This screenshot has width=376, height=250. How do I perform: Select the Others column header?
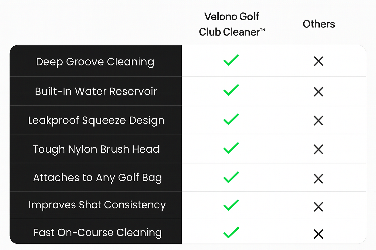(319, 24)
